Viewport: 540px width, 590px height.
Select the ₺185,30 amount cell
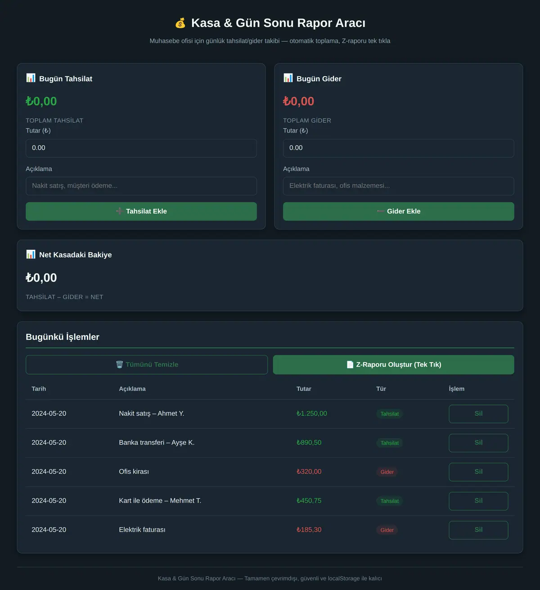point(309,530)
